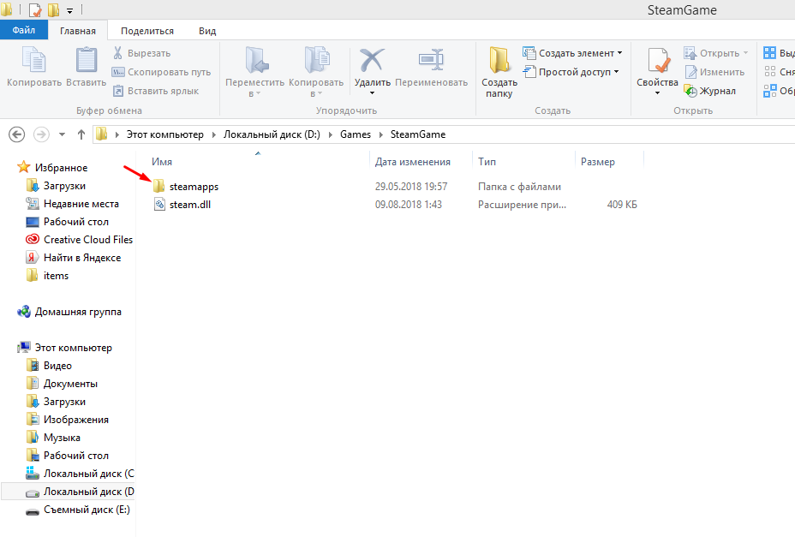
Task: Open Найти в Яндексе shortcut
Action: (82, 258)
